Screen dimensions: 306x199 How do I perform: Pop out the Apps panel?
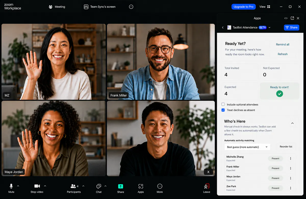point(292,18)
